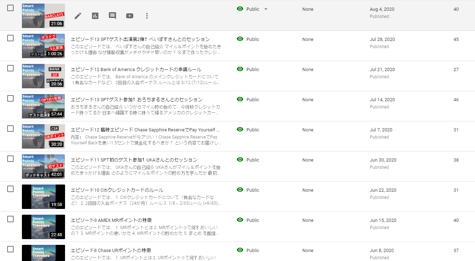Open thumbnail of the 1:00:26 guest video

point(43,46)
